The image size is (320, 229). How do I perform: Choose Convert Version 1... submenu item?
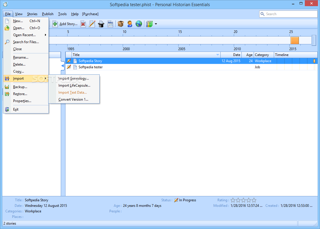(x=74, y=99)
